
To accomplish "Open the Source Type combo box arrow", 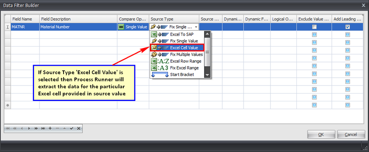I will pos(196,27).
